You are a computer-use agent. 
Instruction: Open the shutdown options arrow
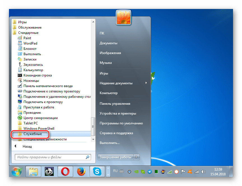136,157
